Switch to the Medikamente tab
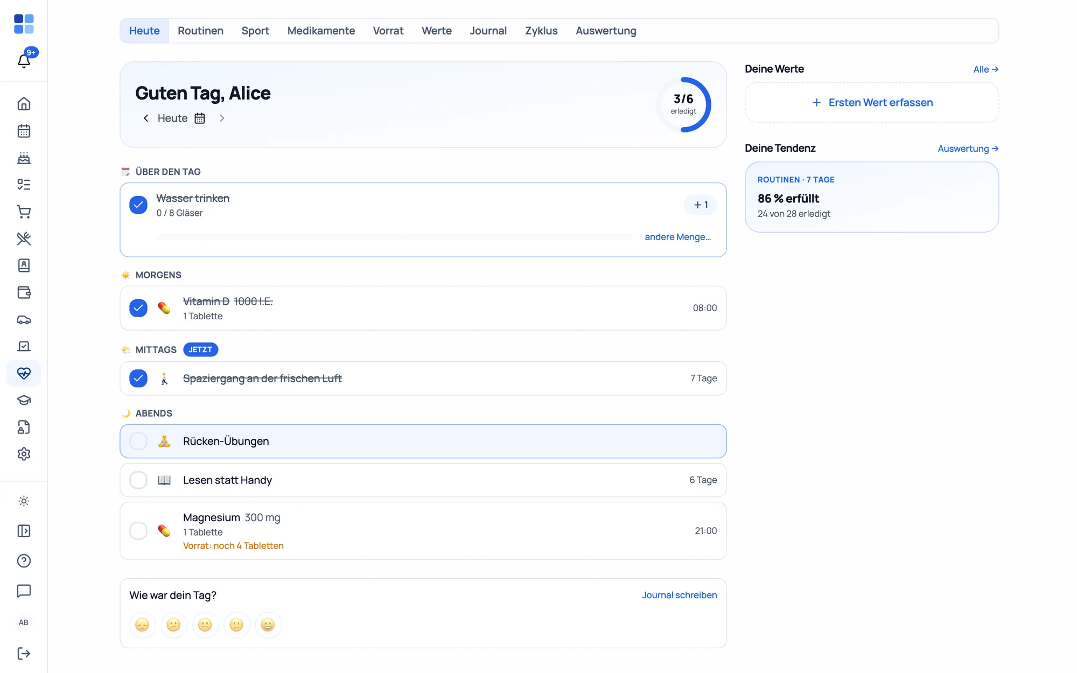1077x673 pixels. coord(321,31)
